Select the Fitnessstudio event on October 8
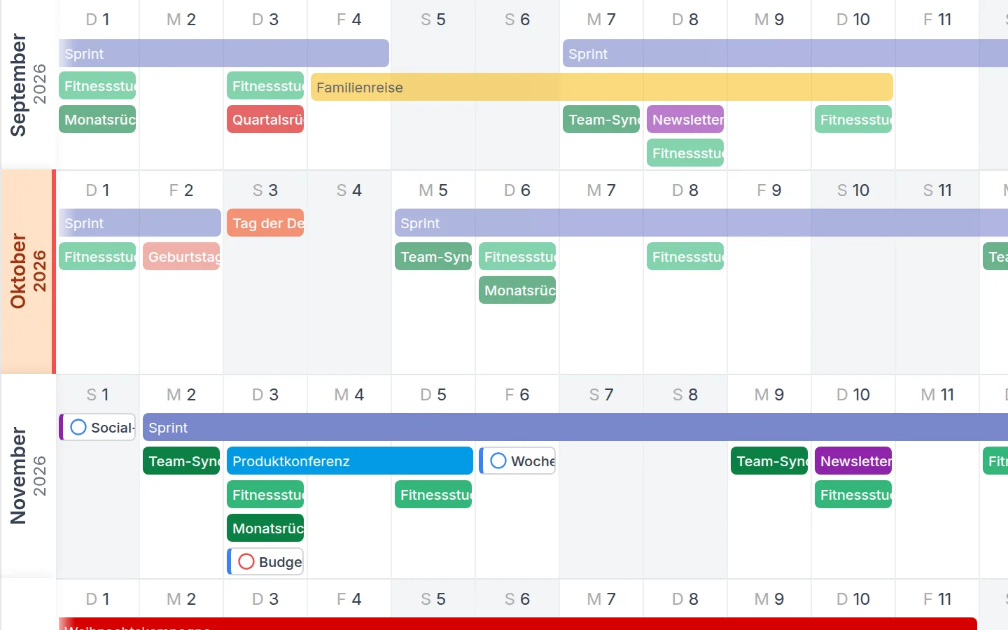The width and height of the screenshot is (1008, 630). click(x=685, y=256)
